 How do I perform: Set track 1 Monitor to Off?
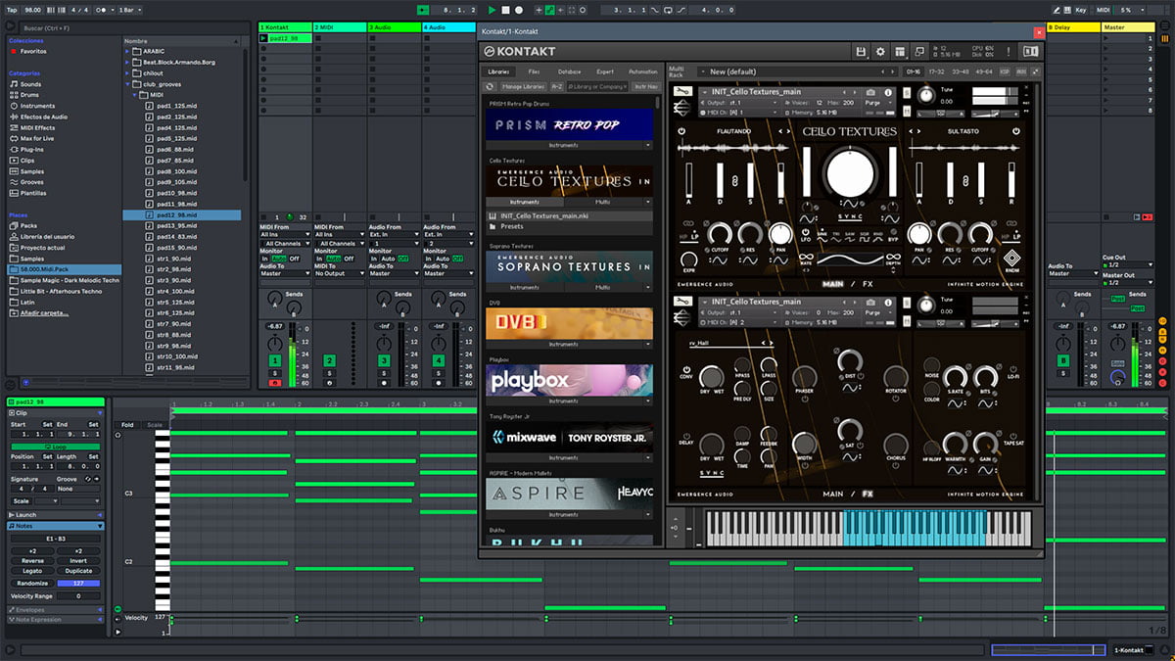tap(295, 259)
